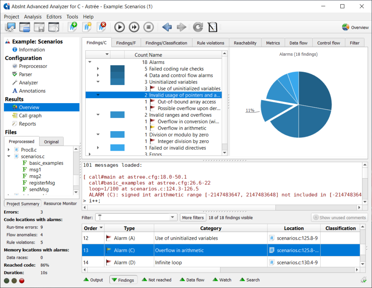Toggle the Output panel at bottom
Viewport: 372px width, 288px height.
click(x=93, y=280)
